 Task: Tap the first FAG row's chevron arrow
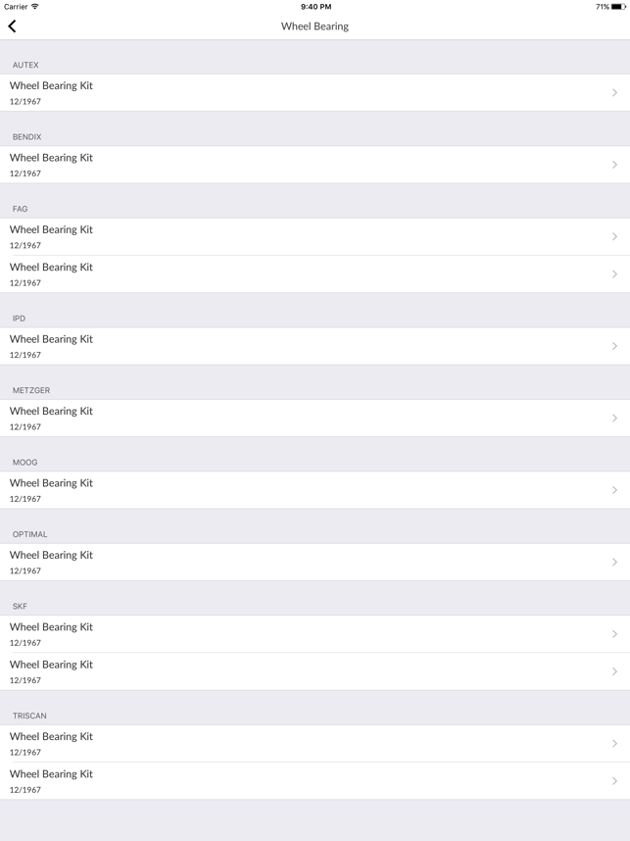tap(614, 236)
